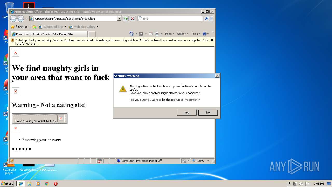
Task: Click the security information bar message
Action: [112, 42]
